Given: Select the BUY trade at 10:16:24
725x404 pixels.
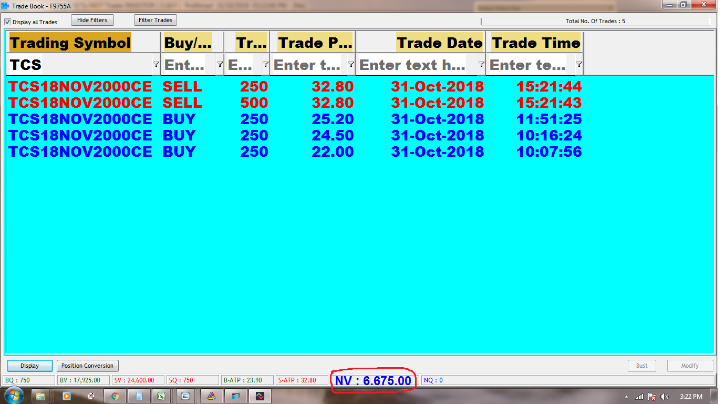Looking at the screenshot, I should click(x=295, y=135).
